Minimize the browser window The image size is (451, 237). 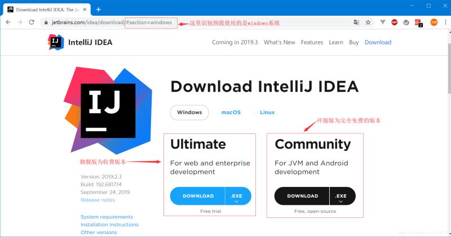pos(412,6)
